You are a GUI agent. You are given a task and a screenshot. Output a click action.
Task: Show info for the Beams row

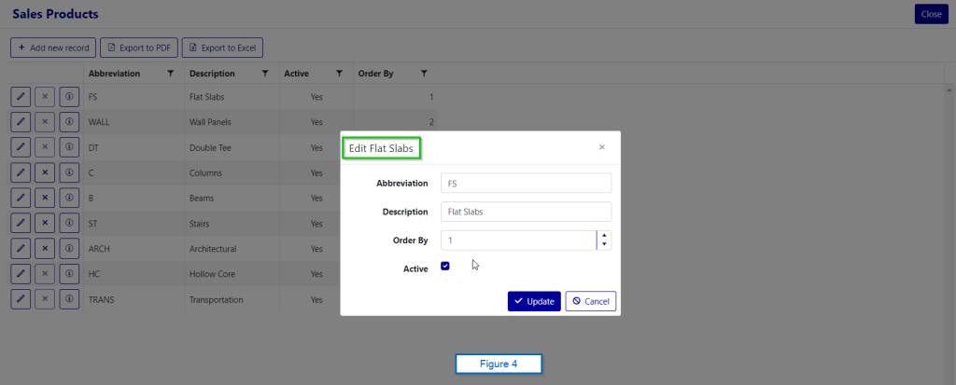69,198
